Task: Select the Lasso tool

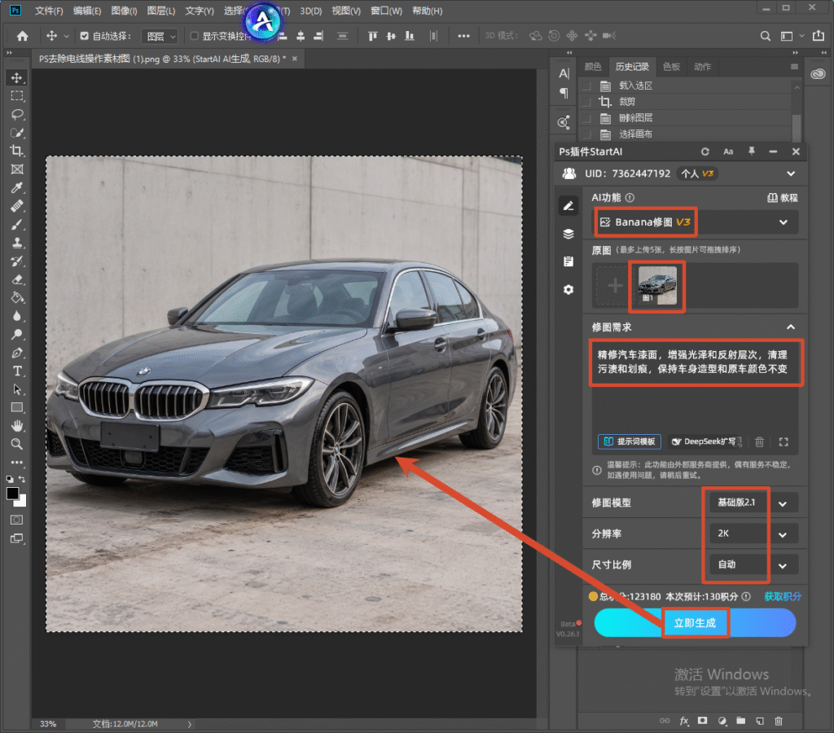Action: 17,114
